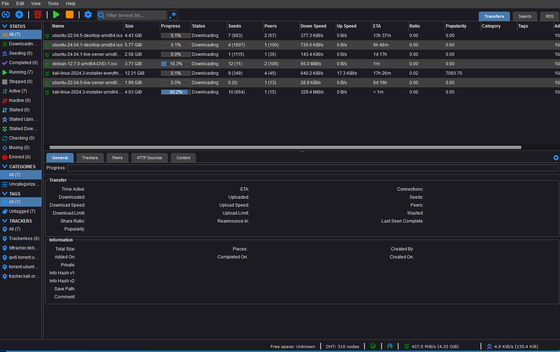Switch to the RSS tab
The image size is (560, 352).
549,16
